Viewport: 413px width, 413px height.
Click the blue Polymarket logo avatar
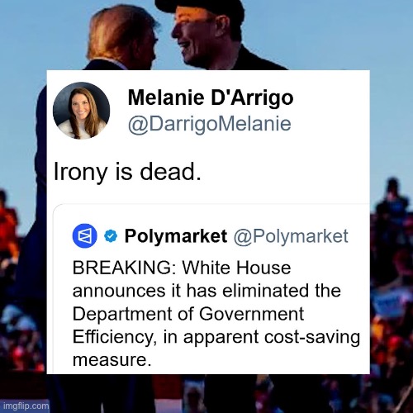84,235
